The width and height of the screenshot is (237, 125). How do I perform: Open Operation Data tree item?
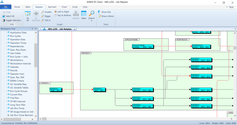pyautogui.click(x=18, y=39)
